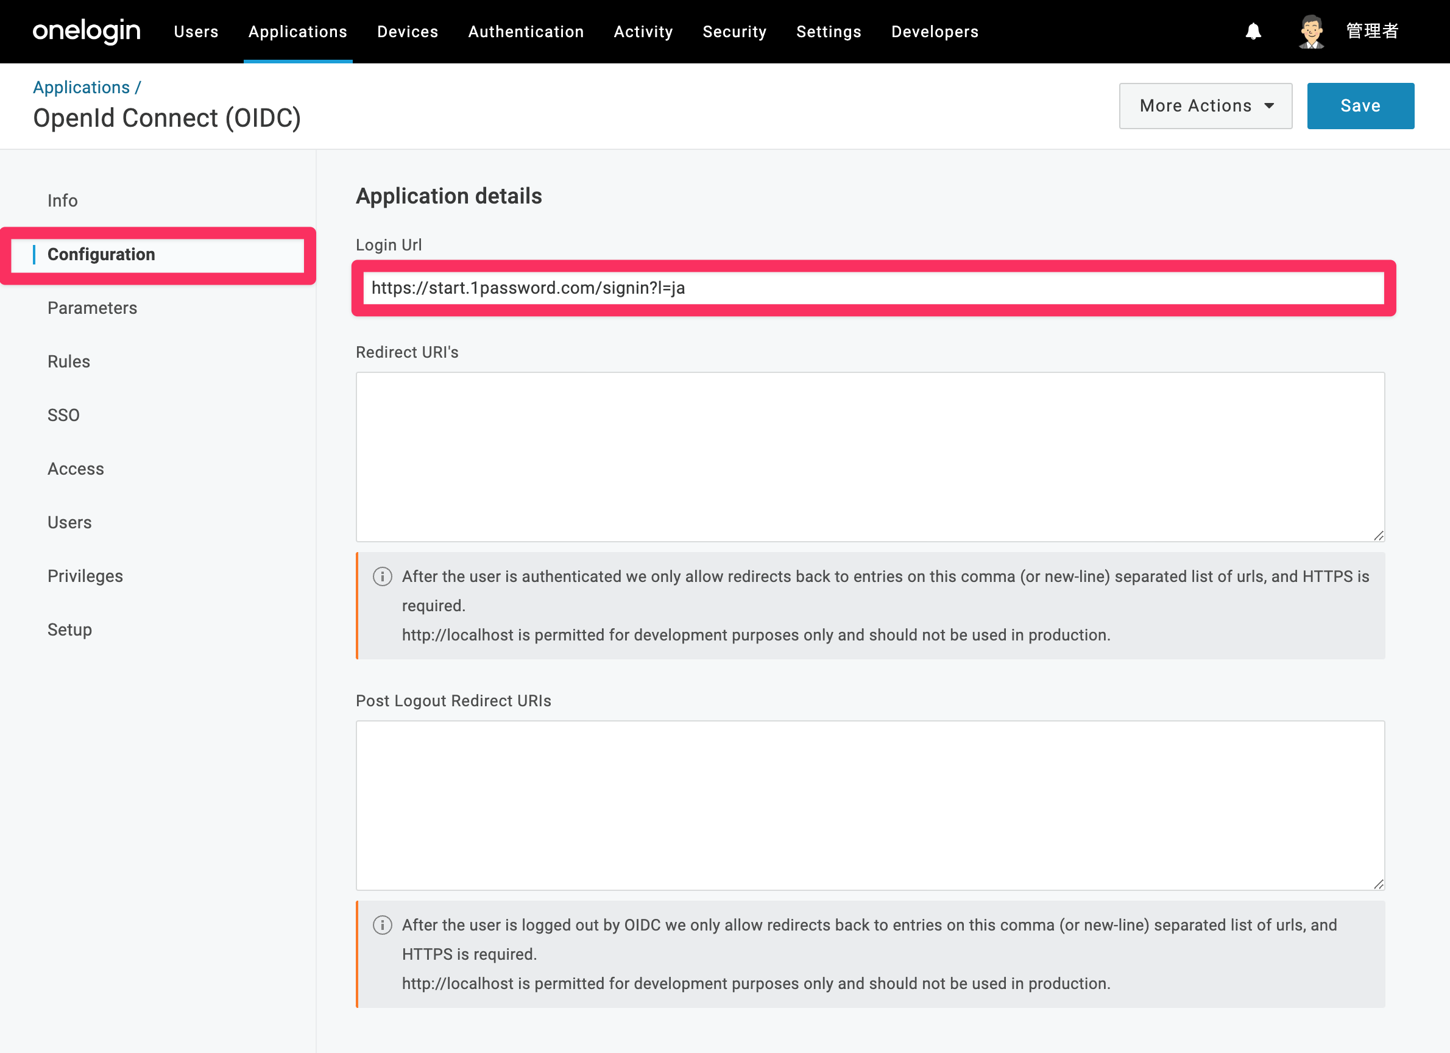Image resolution: width=1450 pixels, height=1053 pixels.
Task: Open the Activity top menu
Action: [x=643, y=31]
